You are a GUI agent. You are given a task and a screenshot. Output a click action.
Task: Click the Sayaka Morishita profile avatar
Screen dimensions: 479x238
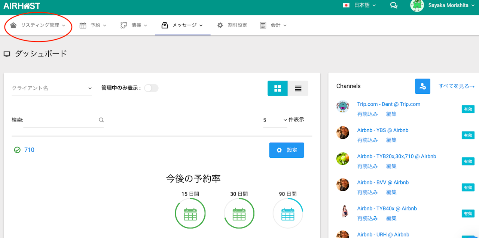(x=417, y=5)
